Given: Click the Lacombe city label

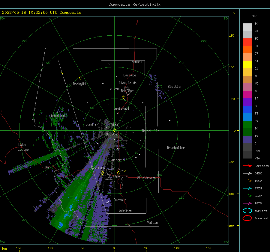Looking at the screenshot, I should coord(130,75).
